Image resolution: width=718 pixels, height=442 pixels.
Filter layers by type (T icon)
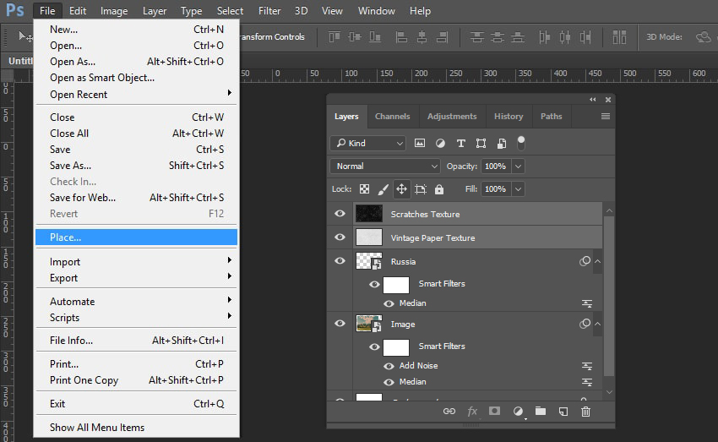coord(460,144)
